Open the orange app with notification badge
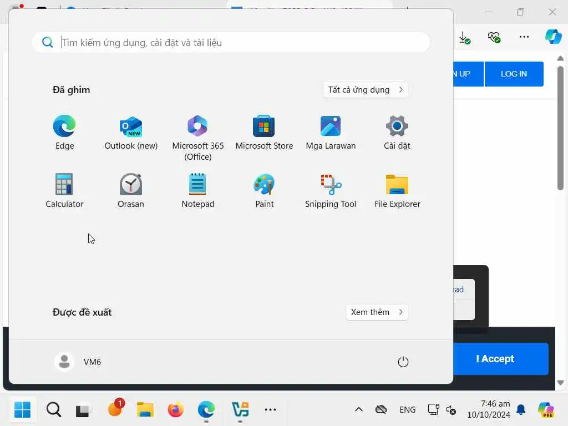Screen dimensions: 568x426 click(x=115, y=409)
